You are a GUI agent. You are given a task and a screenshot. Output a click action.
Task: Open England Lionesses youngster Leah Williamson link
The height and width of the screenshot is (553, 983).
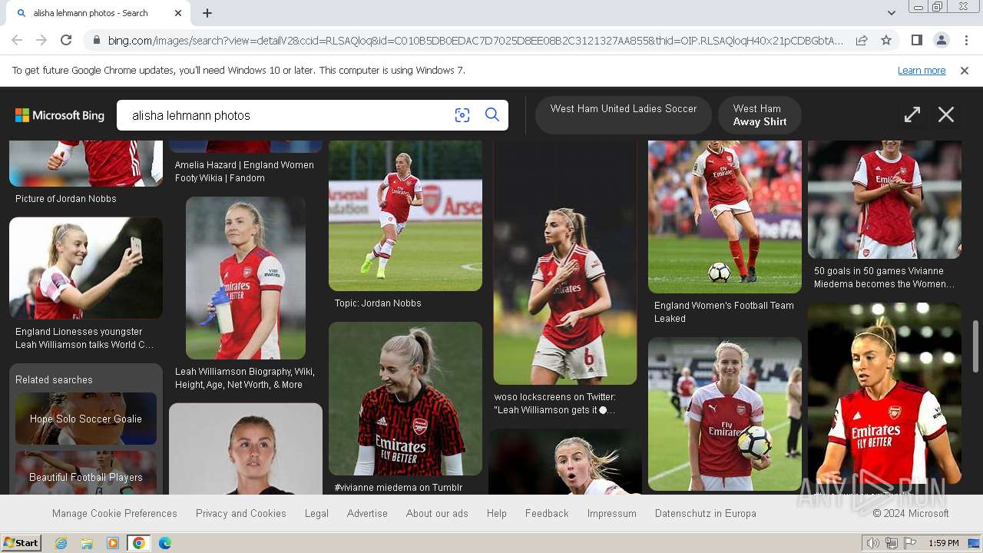tap(84, 339)
